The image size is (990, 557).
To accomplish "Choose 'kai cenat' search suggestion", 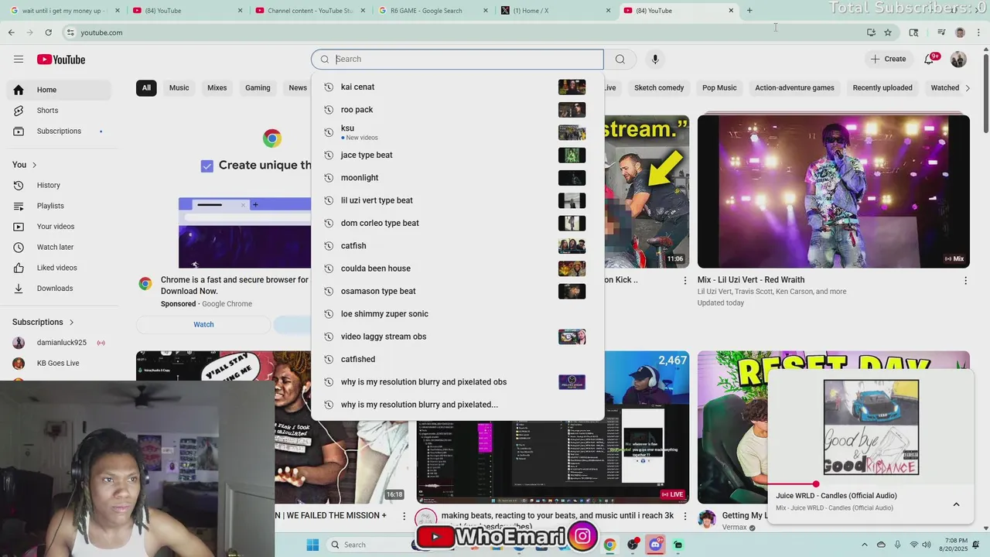I will pyautogui.click(x=457, y=87).
